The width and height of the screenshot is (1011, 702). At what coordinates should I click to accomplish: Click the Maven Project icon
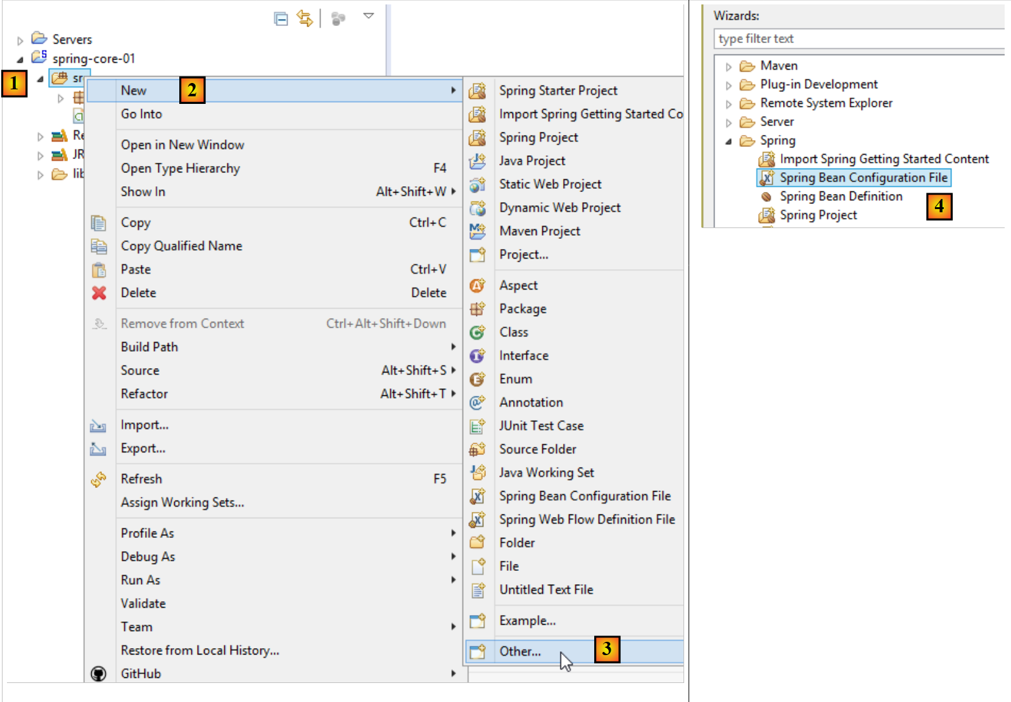coord(478,231)
